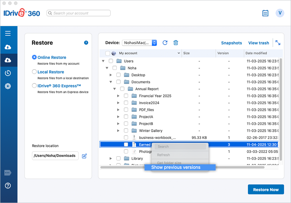Collapse the Documents folder tree

click(111, 82)
